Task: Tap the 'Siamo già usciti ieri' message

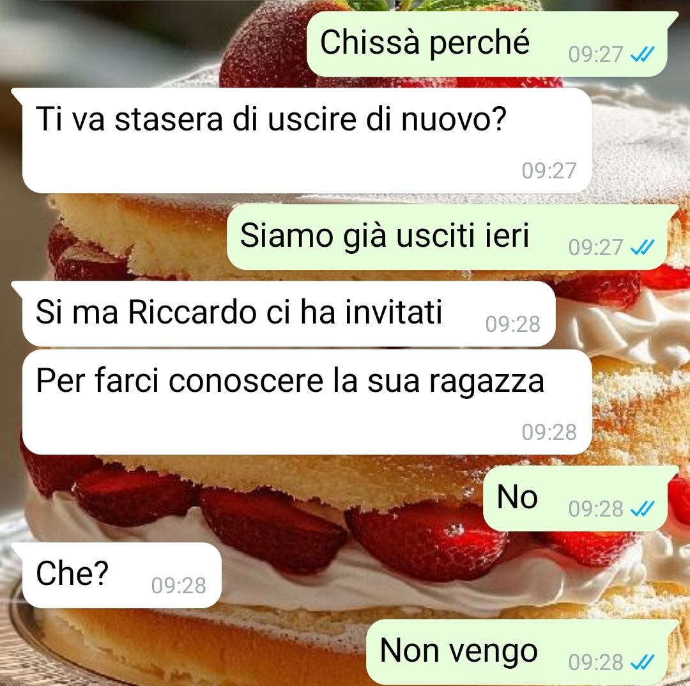Action: pos(447,237)
